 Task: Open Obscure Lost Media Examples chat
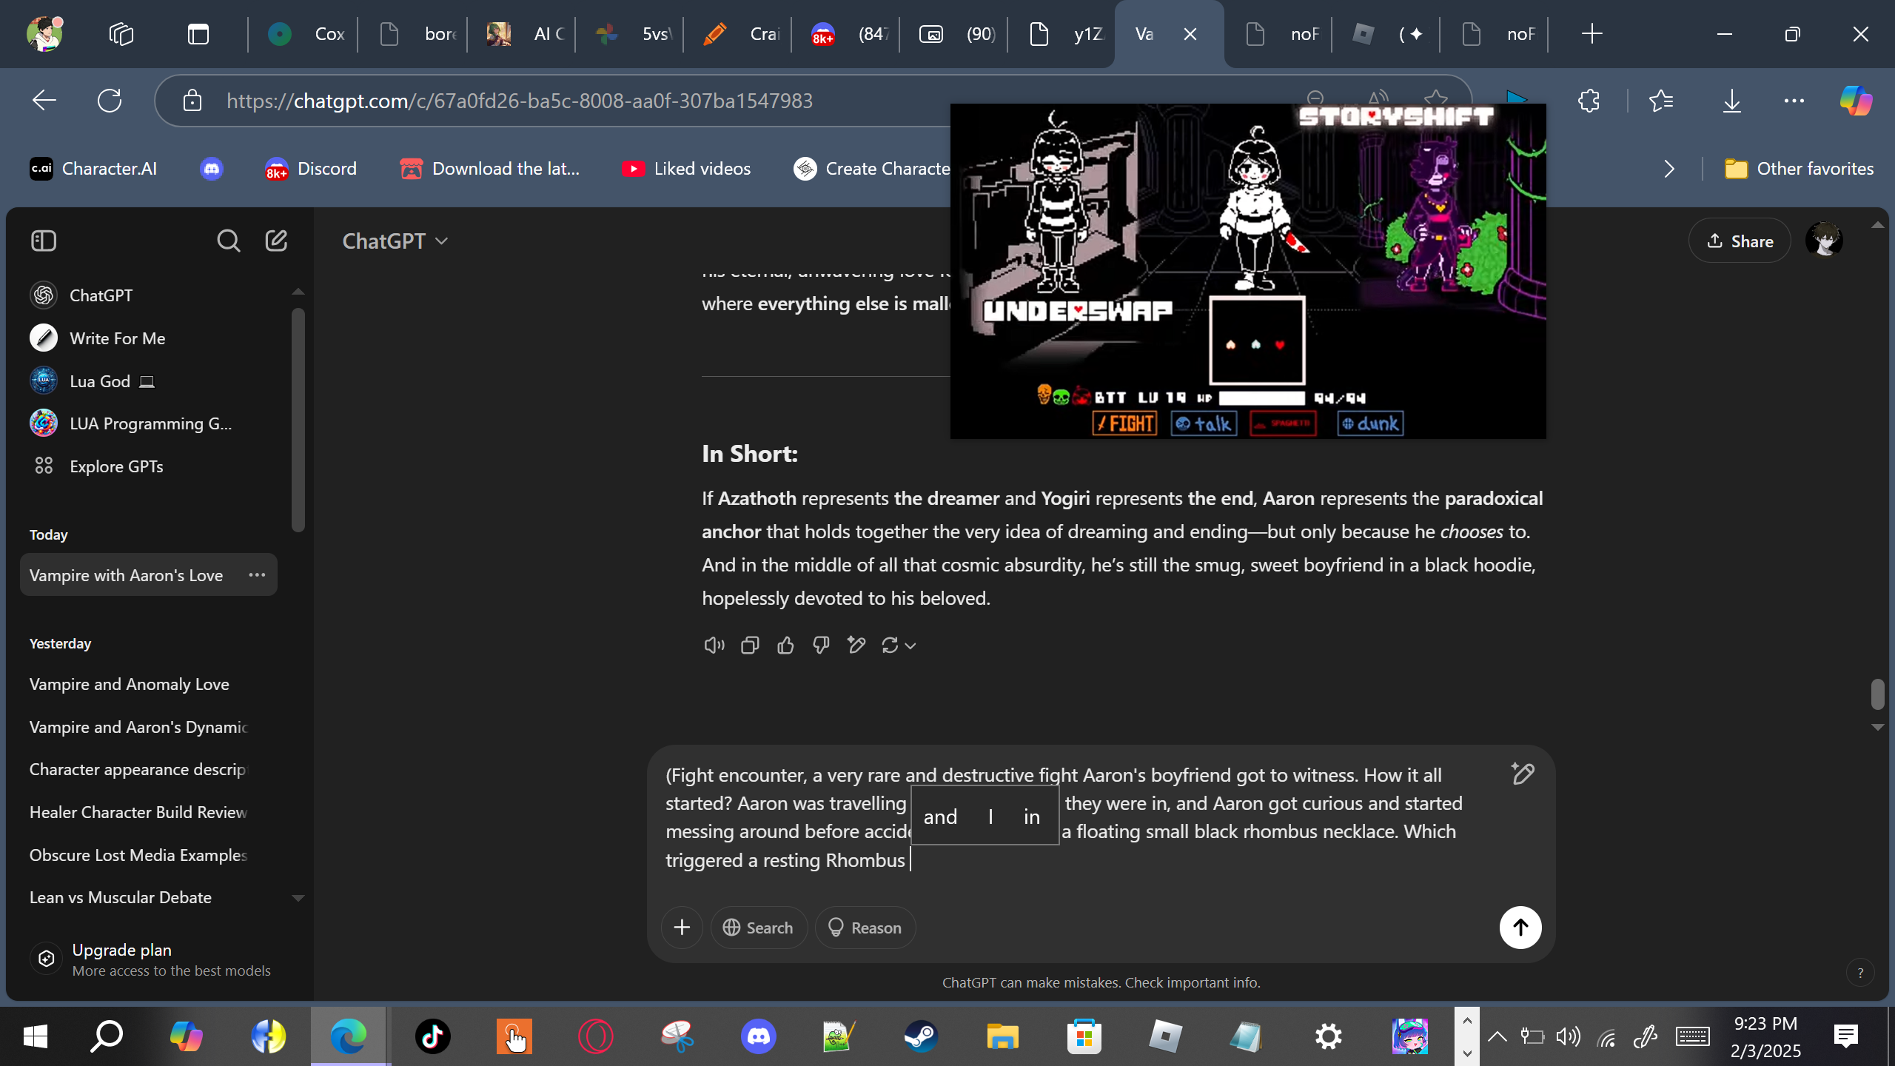click(x=148, y=855)
